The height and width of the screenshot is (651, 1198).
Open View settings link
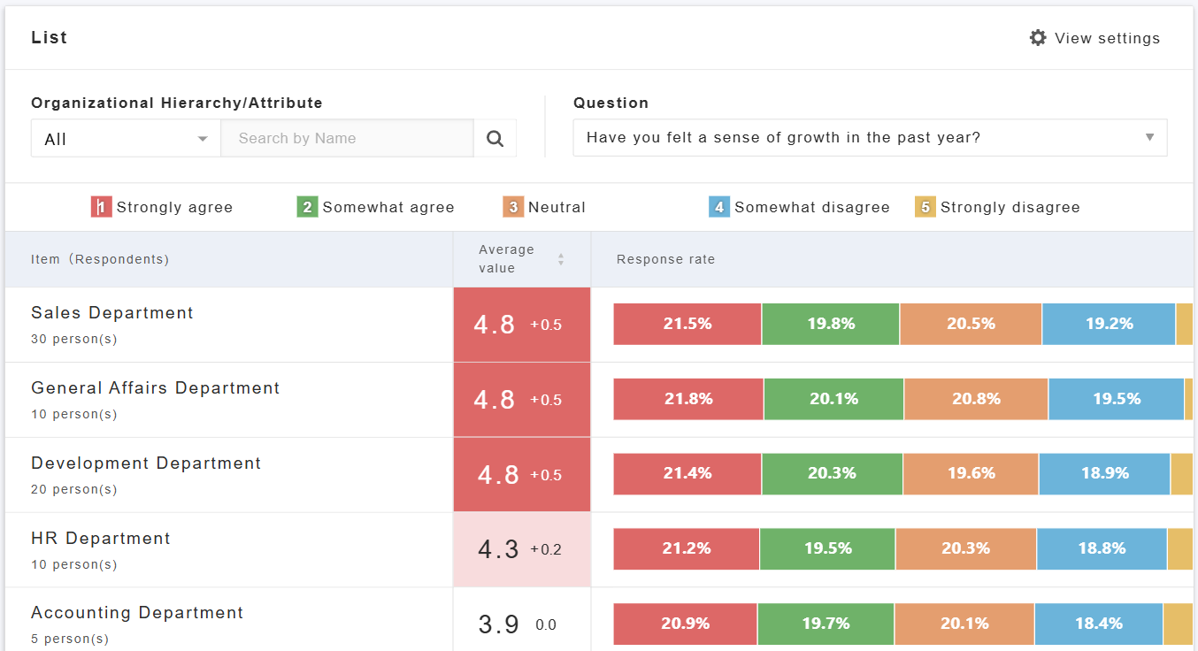[1107, 38]
